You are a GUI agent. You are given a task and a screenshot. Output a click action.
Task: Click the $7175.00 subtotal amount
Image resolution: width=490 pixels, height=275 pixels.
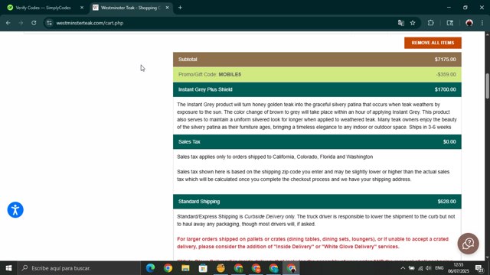[x=445, y=60]
